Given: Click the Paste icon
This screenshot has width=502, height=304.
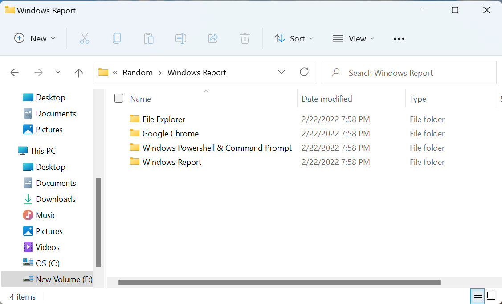Looking at the screenshot, I should click(149, 38).
